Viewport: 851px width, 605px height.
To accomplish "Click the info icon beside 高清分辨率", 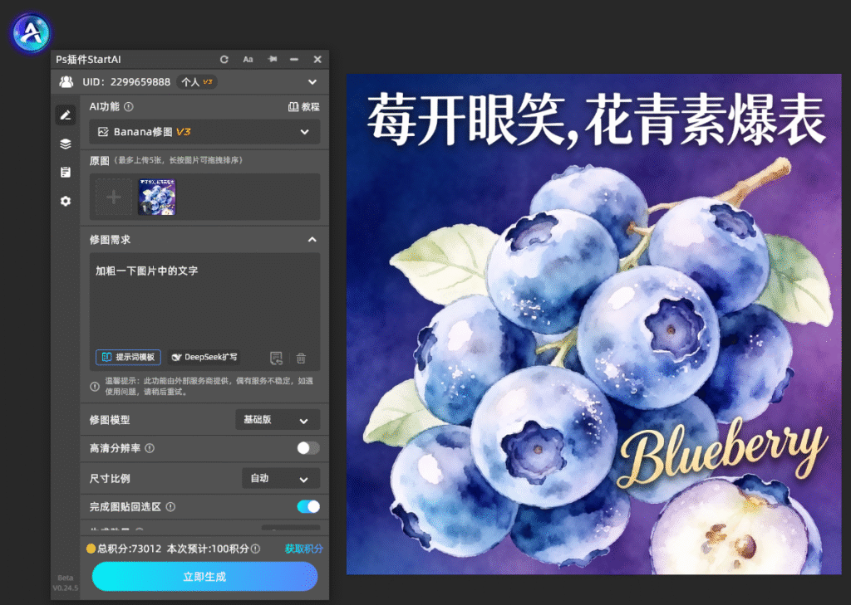I will [x=150, y=448].
